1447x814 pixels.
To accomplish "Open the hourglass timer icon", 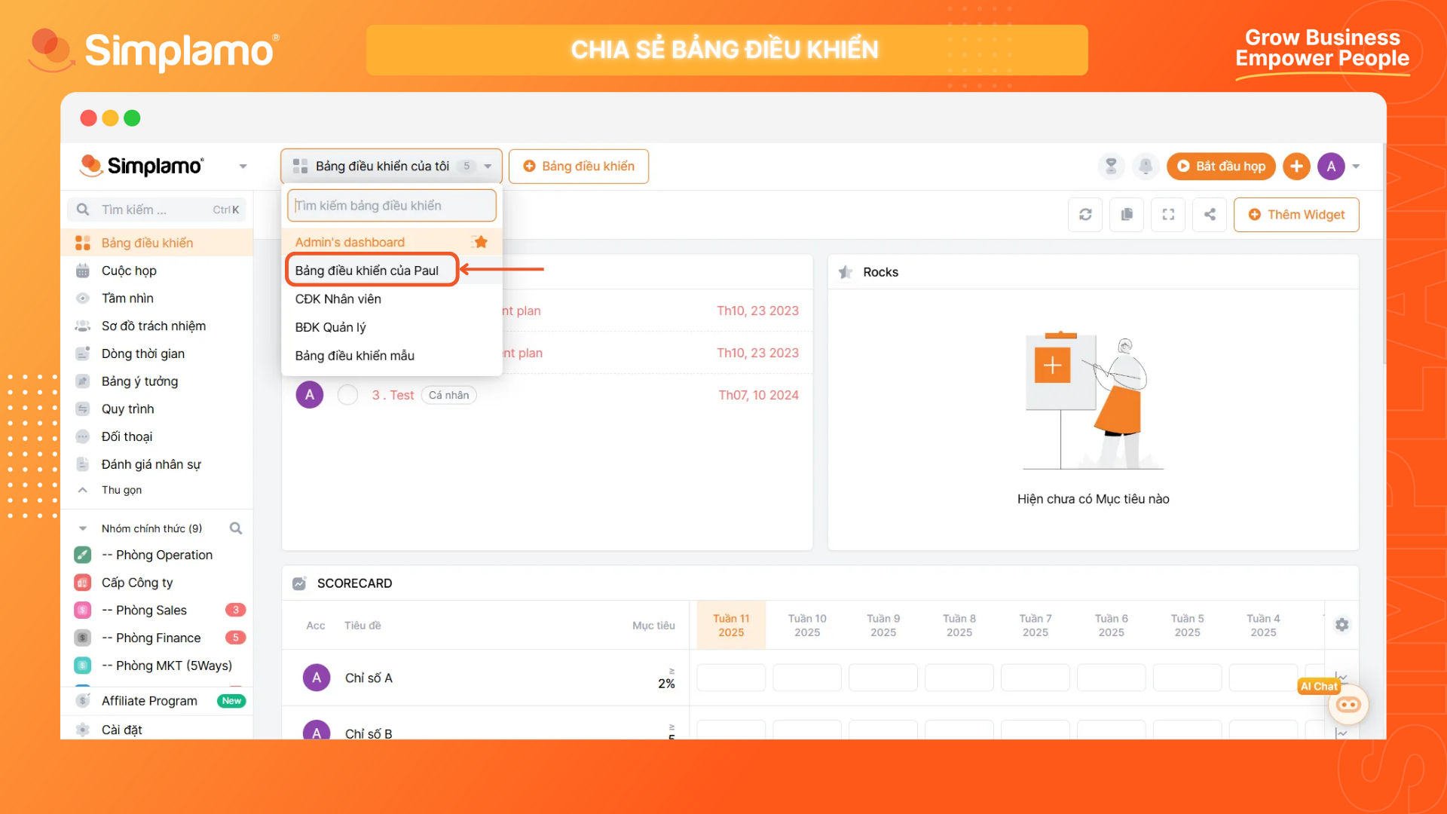I will 1111,166.
